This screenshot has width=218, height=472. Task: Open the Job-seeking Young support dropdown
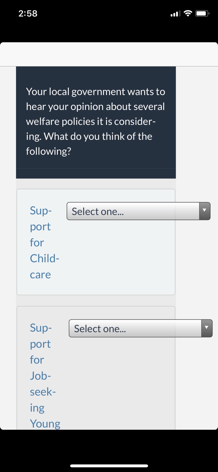pyautogui.click(x=135, y=328)
